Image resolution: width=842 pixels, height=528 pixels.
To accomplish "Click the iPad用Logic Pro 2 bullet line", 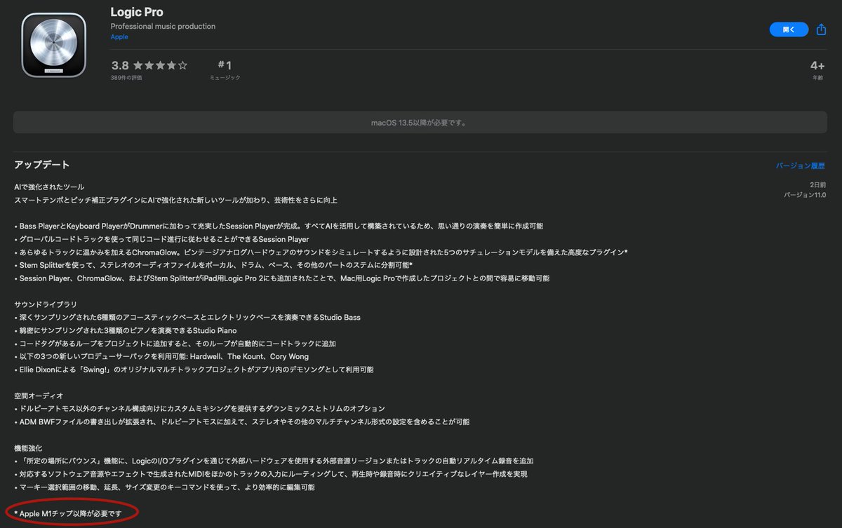I will tap(282, 278).
